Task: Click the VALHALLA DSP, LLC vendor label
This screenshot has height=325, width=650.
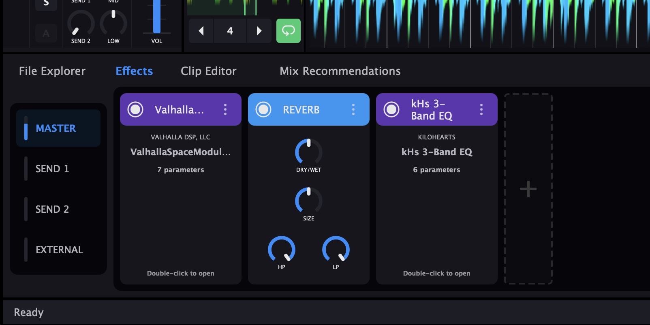Action: click(181, 137)
